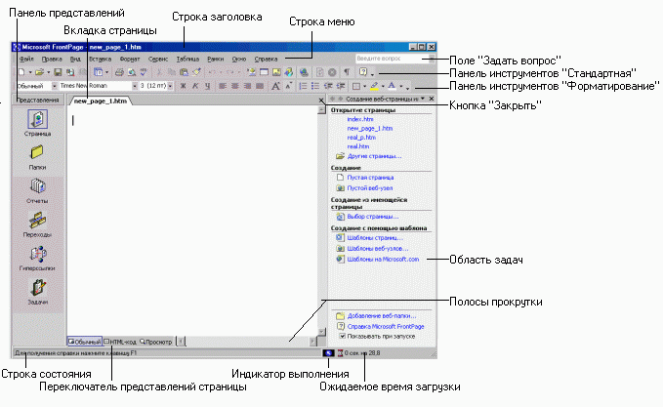Open the Times New Roman font dropdown

pyautogui.click(x=135, y=86)
